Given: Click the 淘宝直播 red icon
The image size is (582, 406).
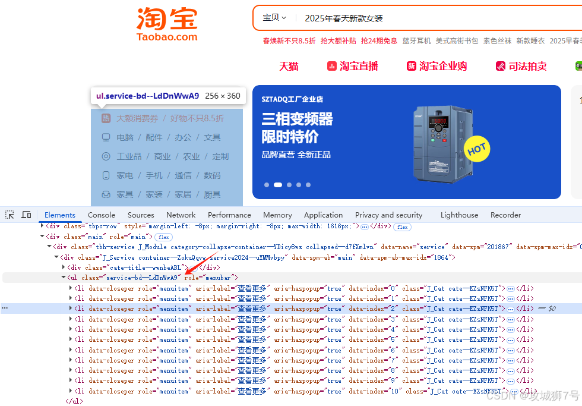Looking at the screenshot, I should click(x=331, y=66).
